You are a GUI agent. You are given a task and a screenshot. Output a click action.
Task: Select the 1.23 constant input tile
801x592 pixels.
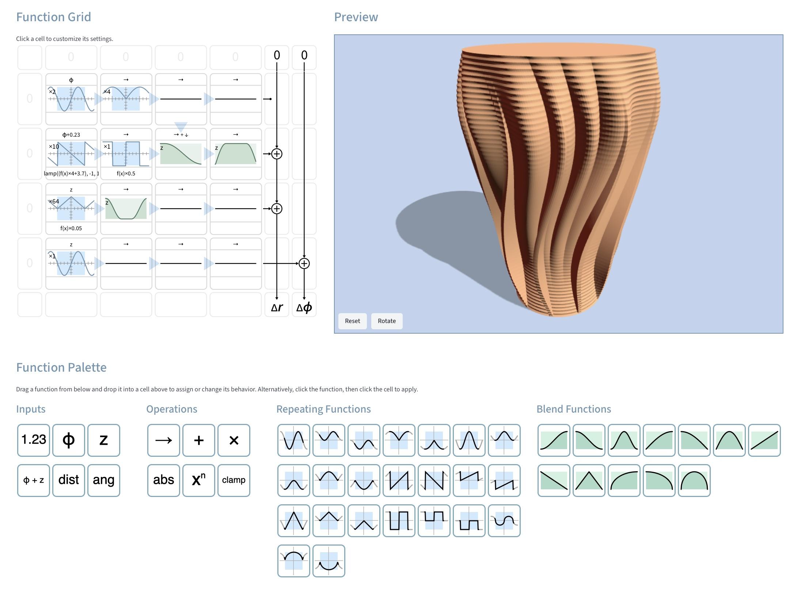33,440
